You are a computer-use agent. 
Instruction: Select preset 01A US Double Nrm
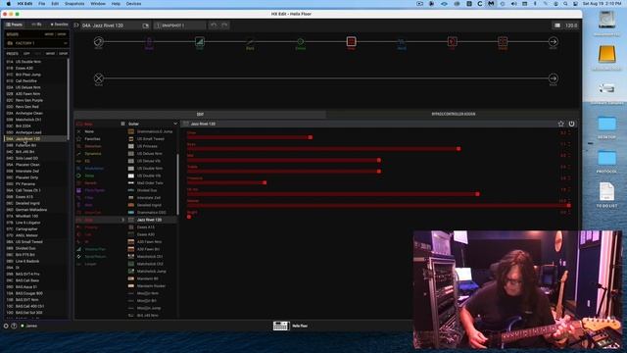tap(35, 62)
